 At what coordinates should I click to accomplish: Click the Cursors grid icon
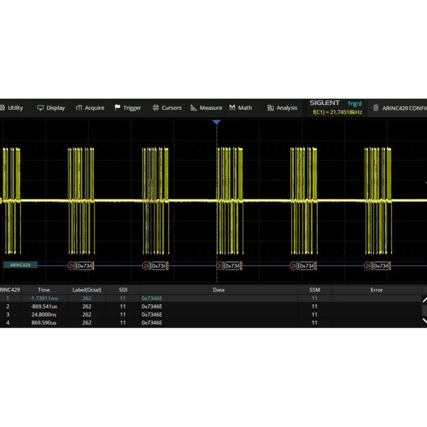click(156, 108)
